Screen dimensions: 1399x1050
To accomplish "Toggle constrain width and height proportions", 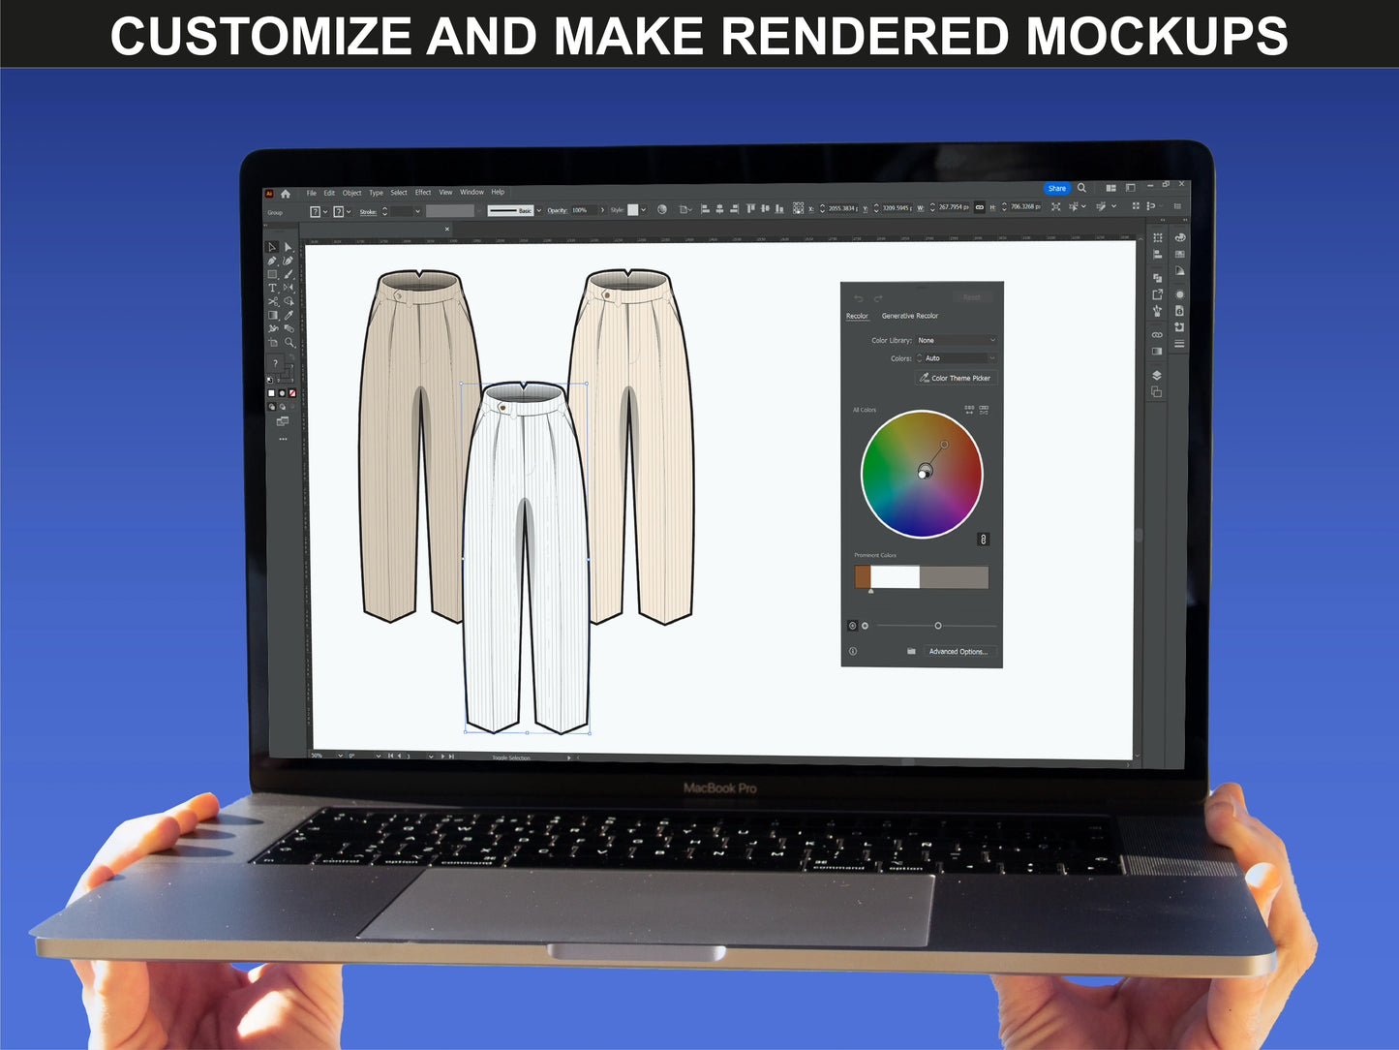I will tap(979, 207).
